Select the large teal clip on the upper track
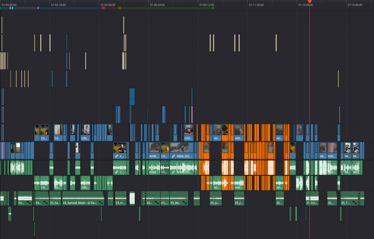374x239 pixels. 132,97
